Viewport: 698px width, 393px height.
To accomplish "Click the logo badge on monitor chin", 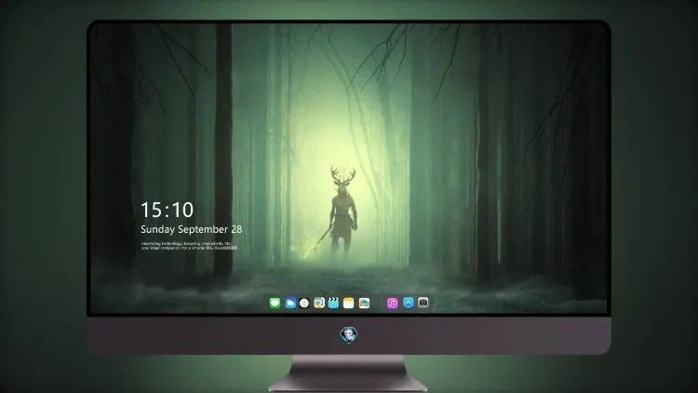I will (x=349, y=335).
